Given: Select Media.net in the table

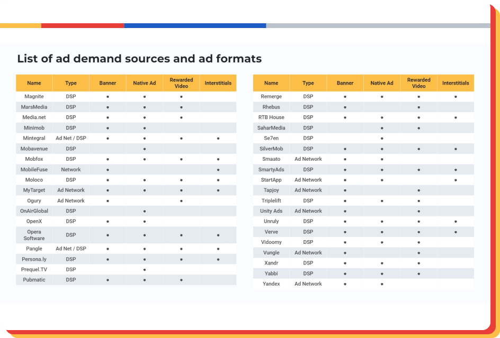Looking at the screenshot, I should click(34, 117).
